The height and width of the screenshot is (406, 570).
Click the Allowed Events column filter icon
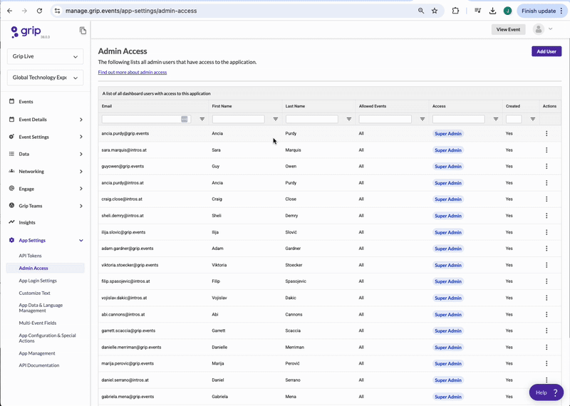click(423, 119)
